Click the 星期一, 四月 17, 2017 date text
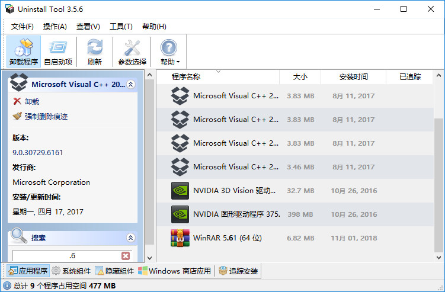This screenshot has height=292, width=445. (48, 211)
